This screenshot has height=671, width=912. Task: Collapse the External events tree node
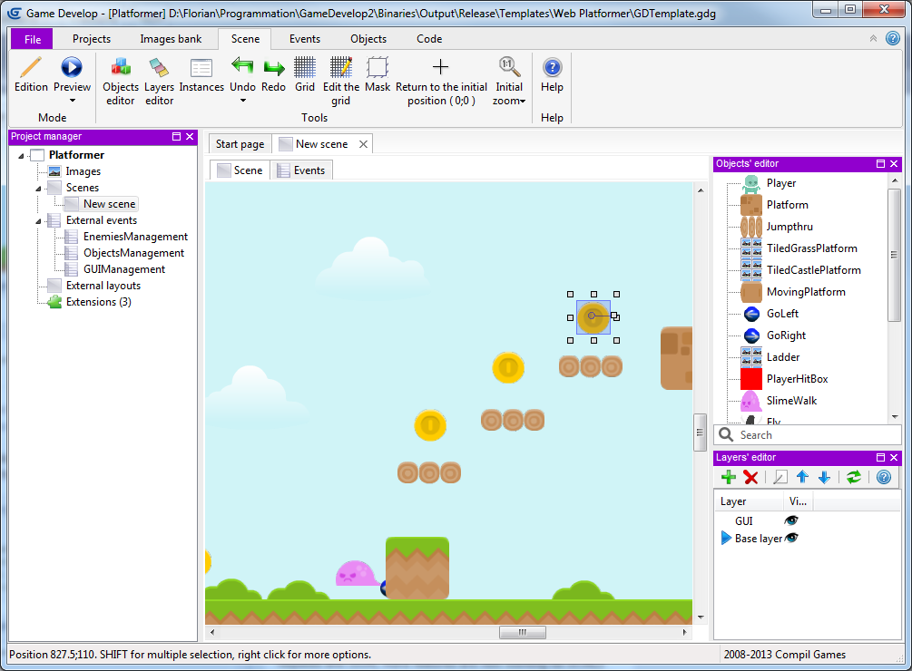39,220
